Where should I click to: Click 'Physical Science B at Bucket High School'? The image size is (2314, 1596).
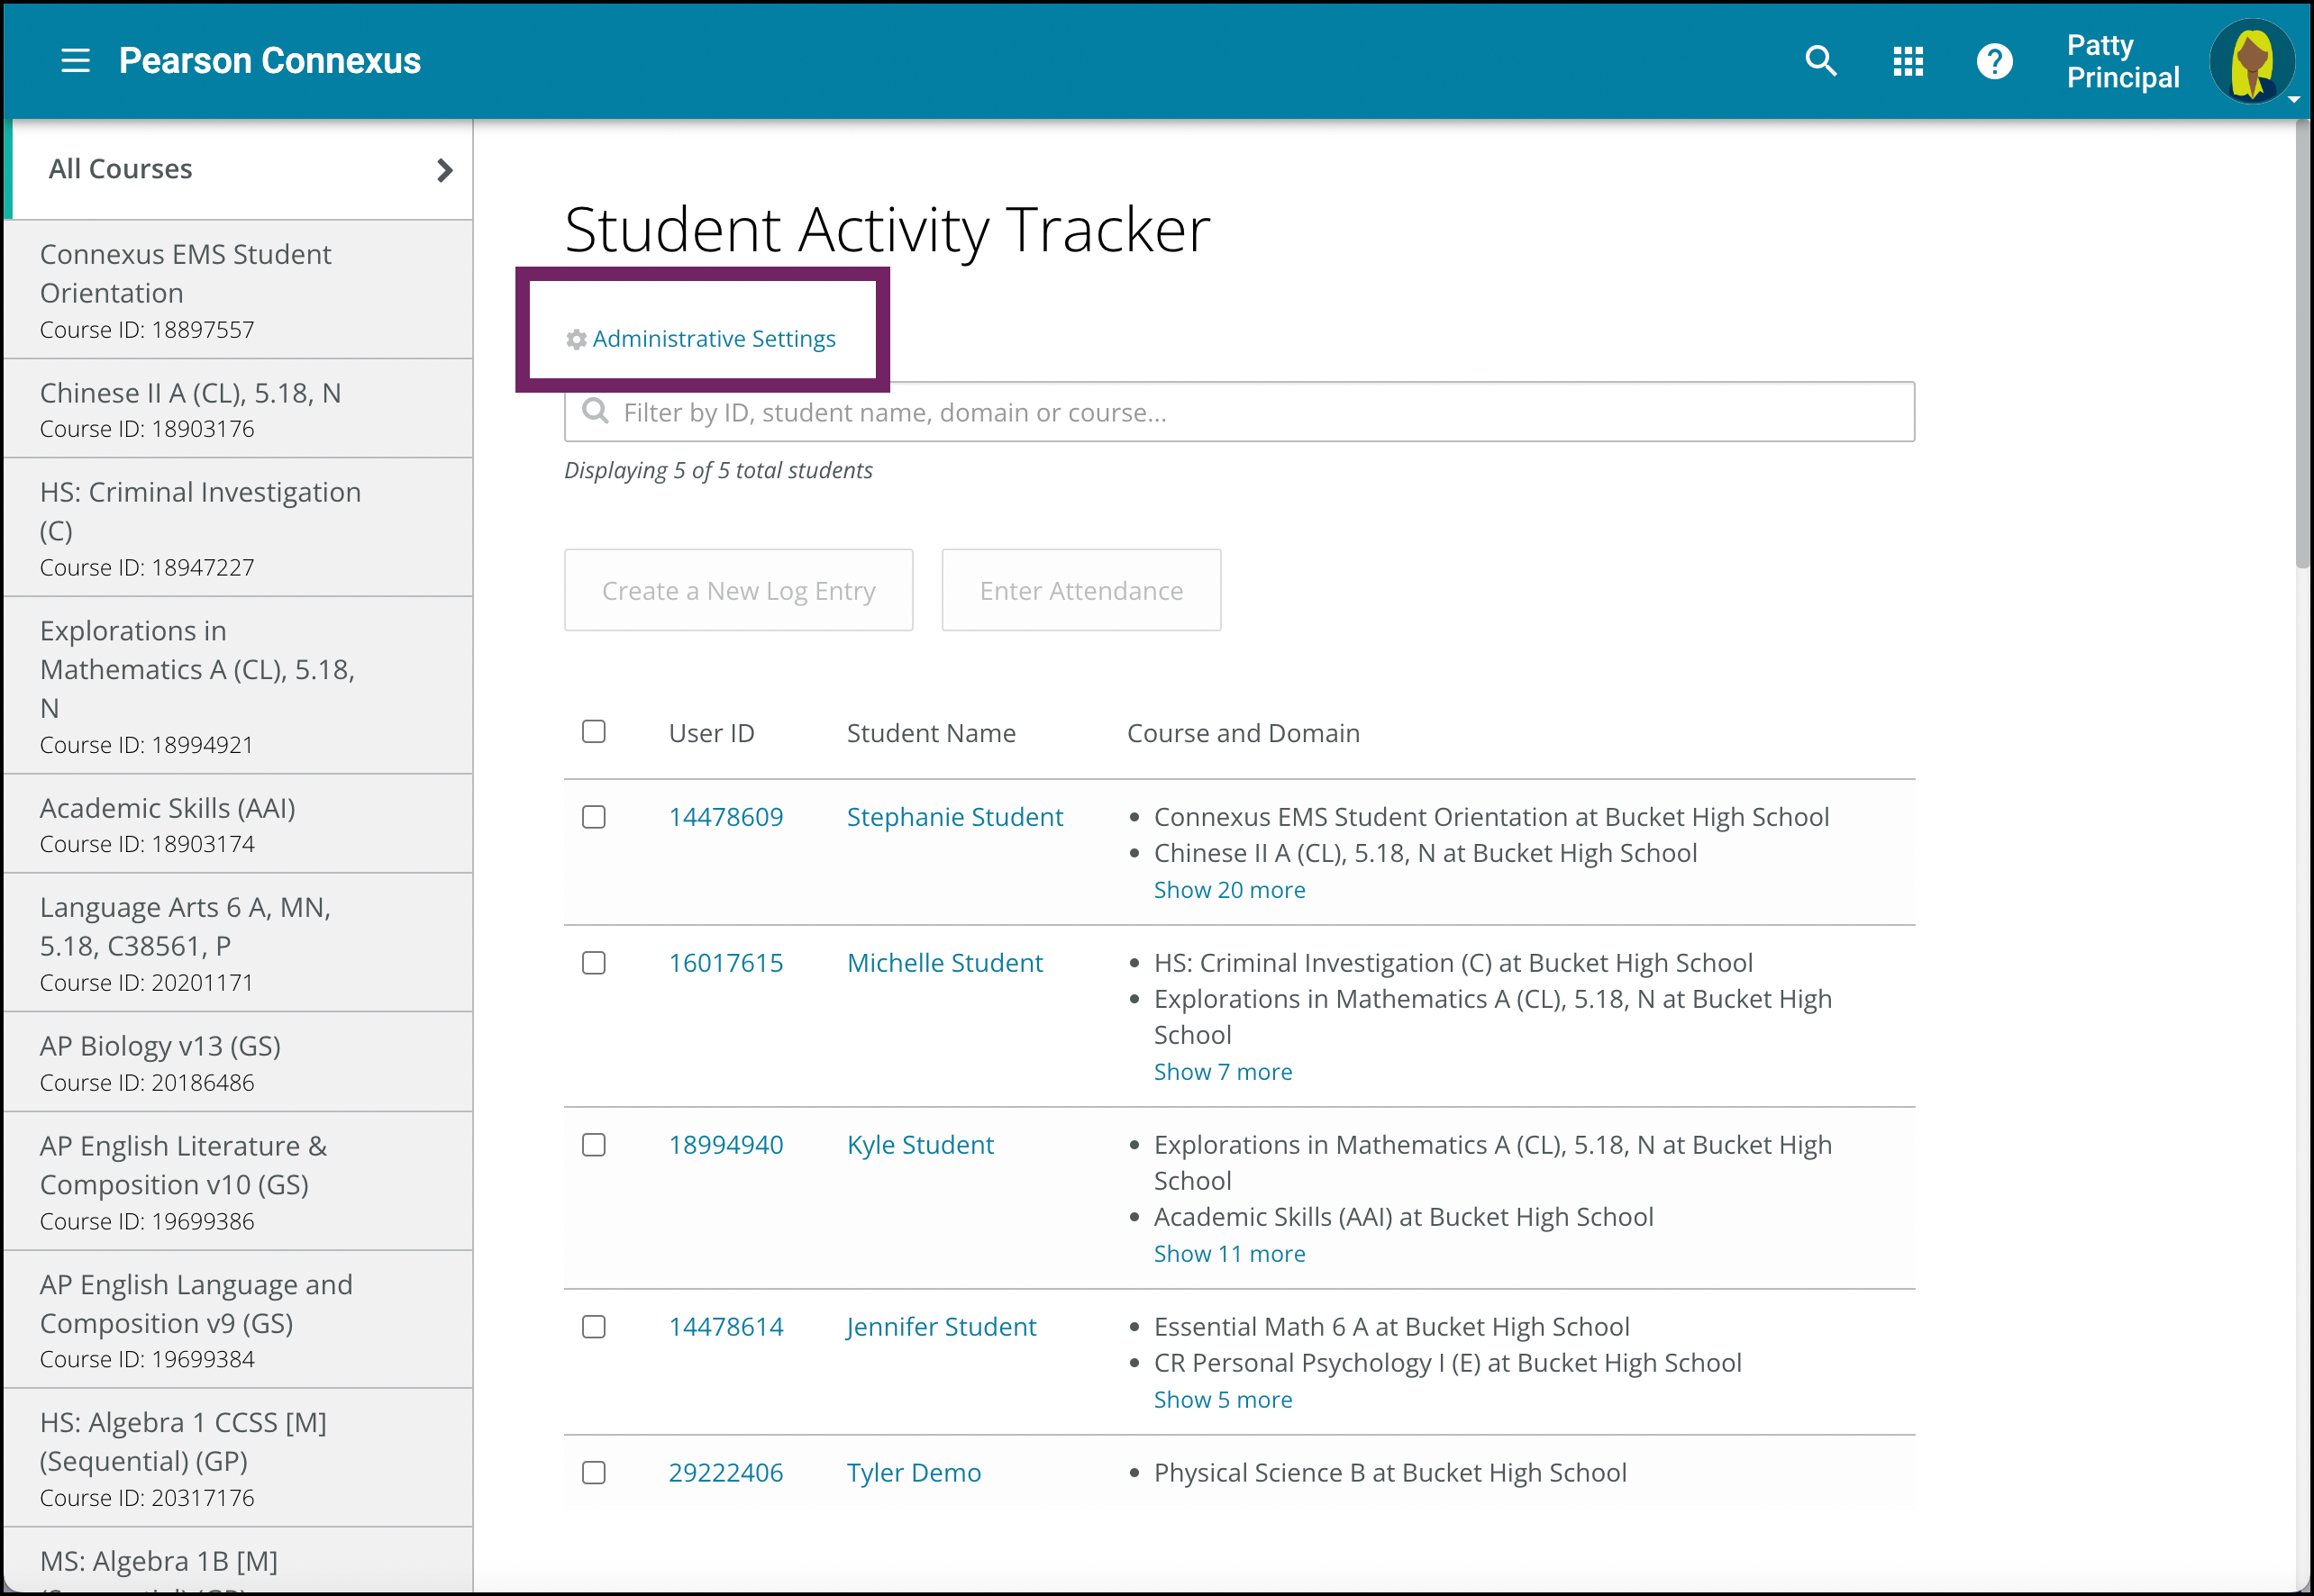click(x=1389, y=1473)
